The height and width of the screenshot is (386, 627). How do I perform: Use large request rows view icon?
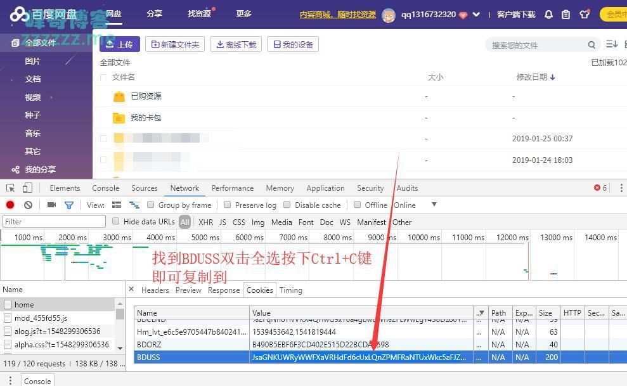tap(117, 205)
